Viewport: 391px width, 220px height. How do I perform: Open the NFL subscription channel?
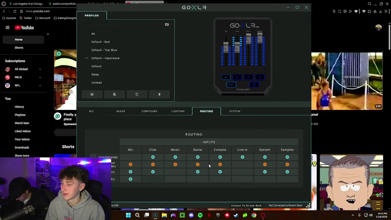pos(17,86)
